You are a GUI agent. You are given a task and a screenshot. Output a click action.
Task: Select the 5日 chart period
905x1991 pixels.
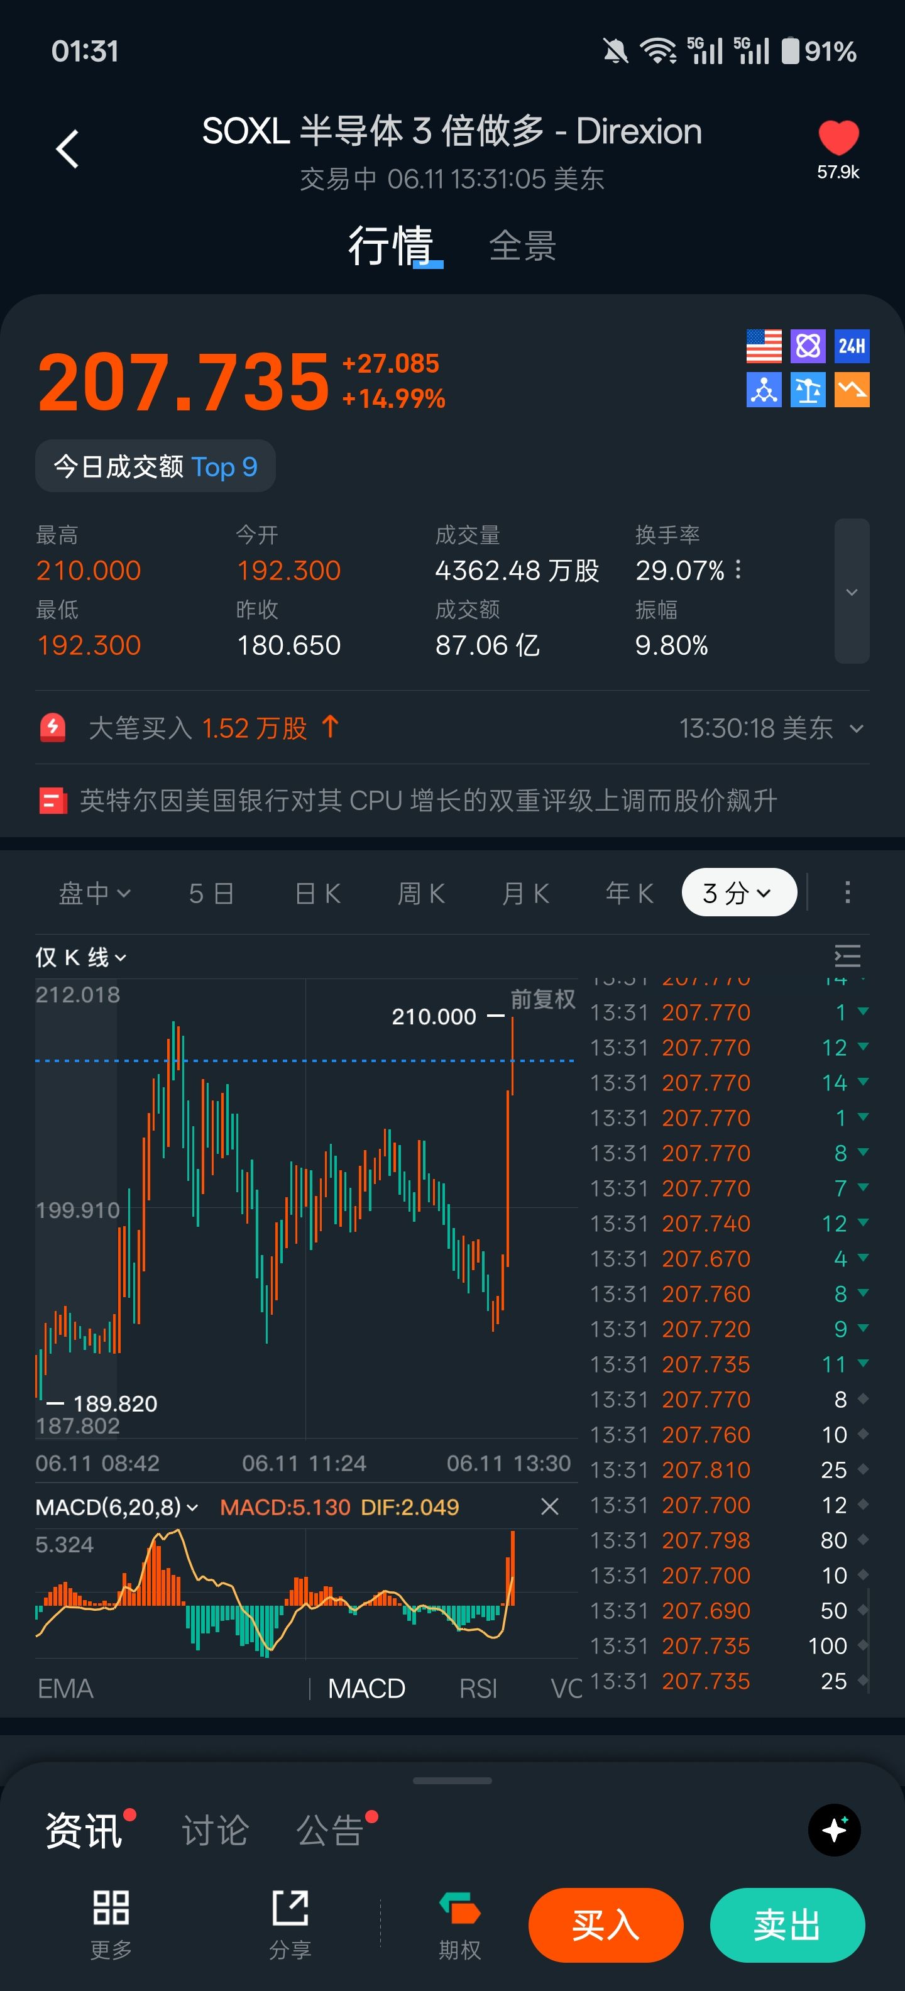tap(211, 892)
